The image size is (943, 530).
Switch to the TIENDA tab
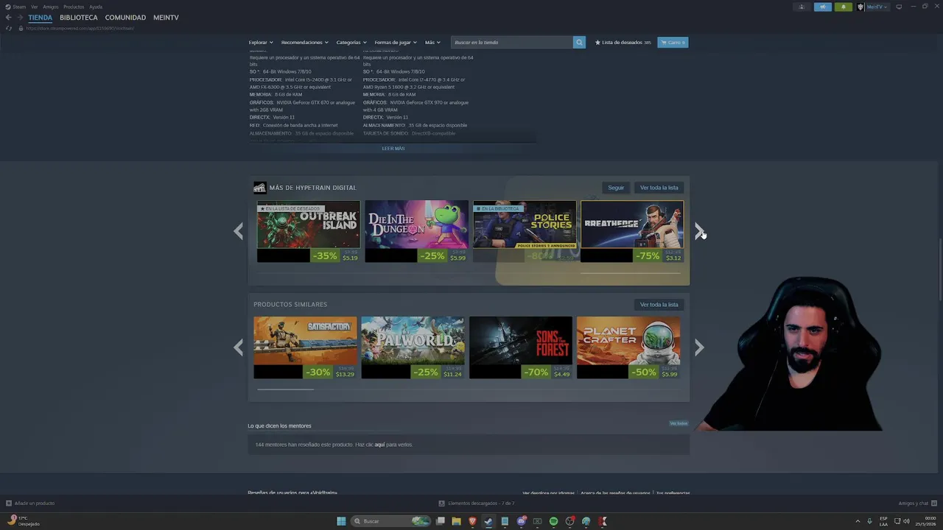click(x=41, y=17)
